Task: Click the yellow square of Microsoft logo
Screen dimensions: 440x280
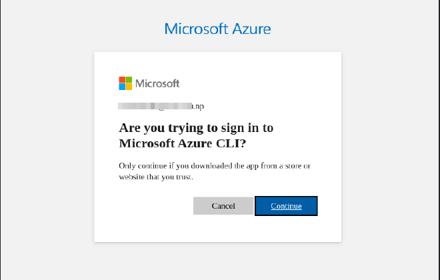Action: coord(129,87)
